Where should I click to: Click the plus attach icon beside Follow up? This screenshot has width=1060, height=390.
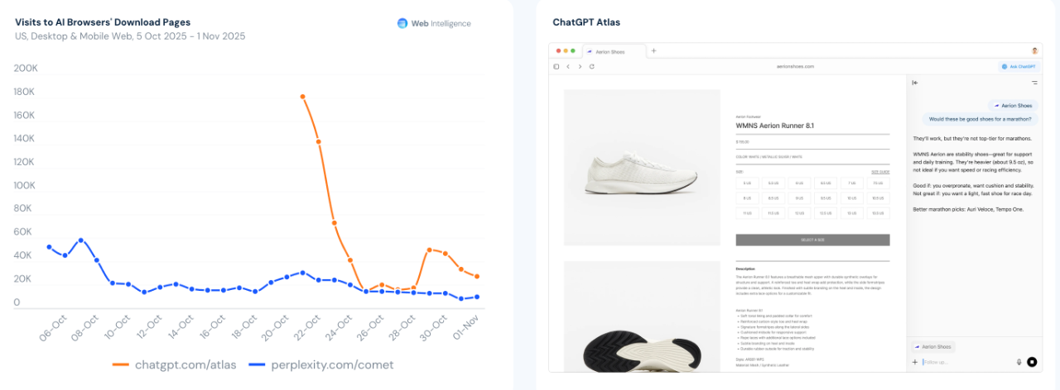tap(915, 362)
